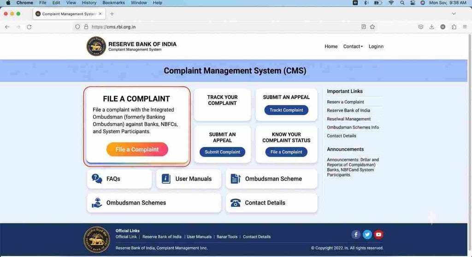Screen dimensions: 472x257
Task: Click the Submit Complaint button
Action: click(x=223, y=152)
